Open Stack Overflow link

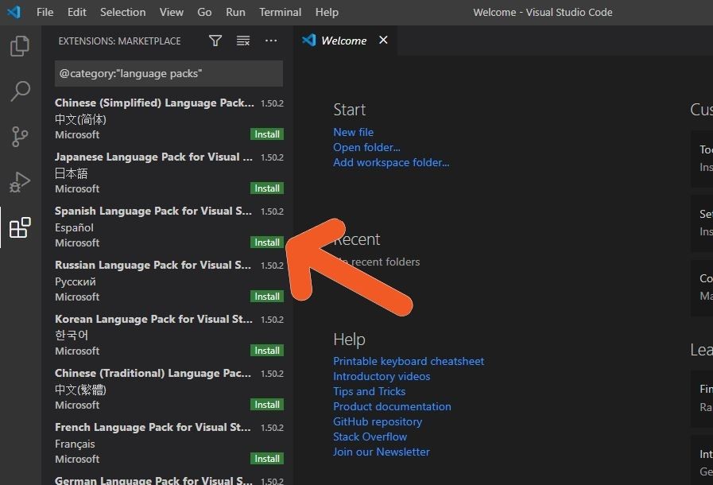370,436
